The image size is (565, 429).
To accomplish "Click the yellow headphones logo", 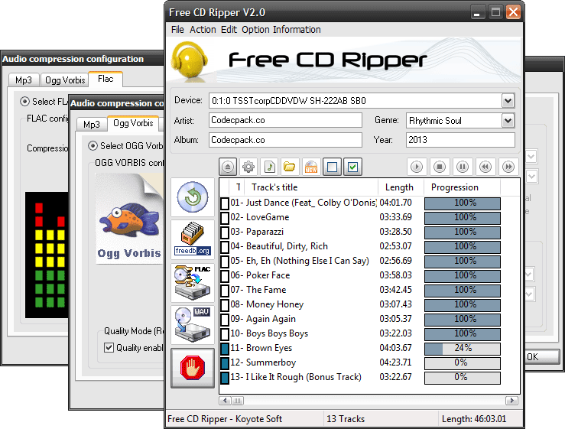I will coord(190,60).
